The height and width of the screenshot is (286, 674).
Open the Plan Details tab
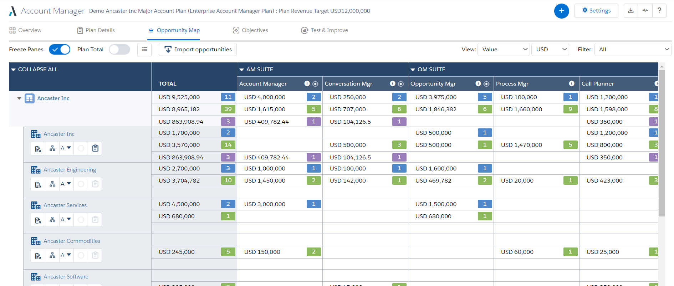pyautogui.click(x=96, y=30)
